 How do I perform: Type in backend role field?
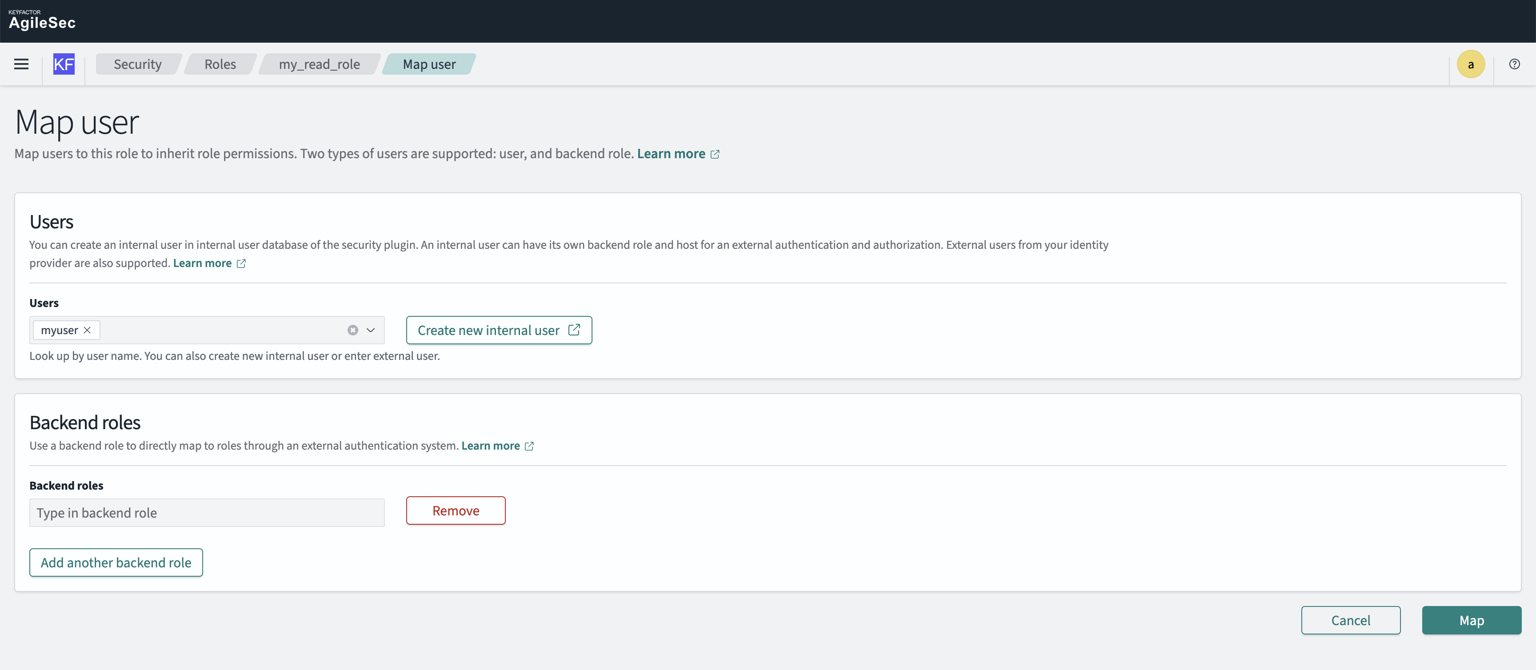206,513
